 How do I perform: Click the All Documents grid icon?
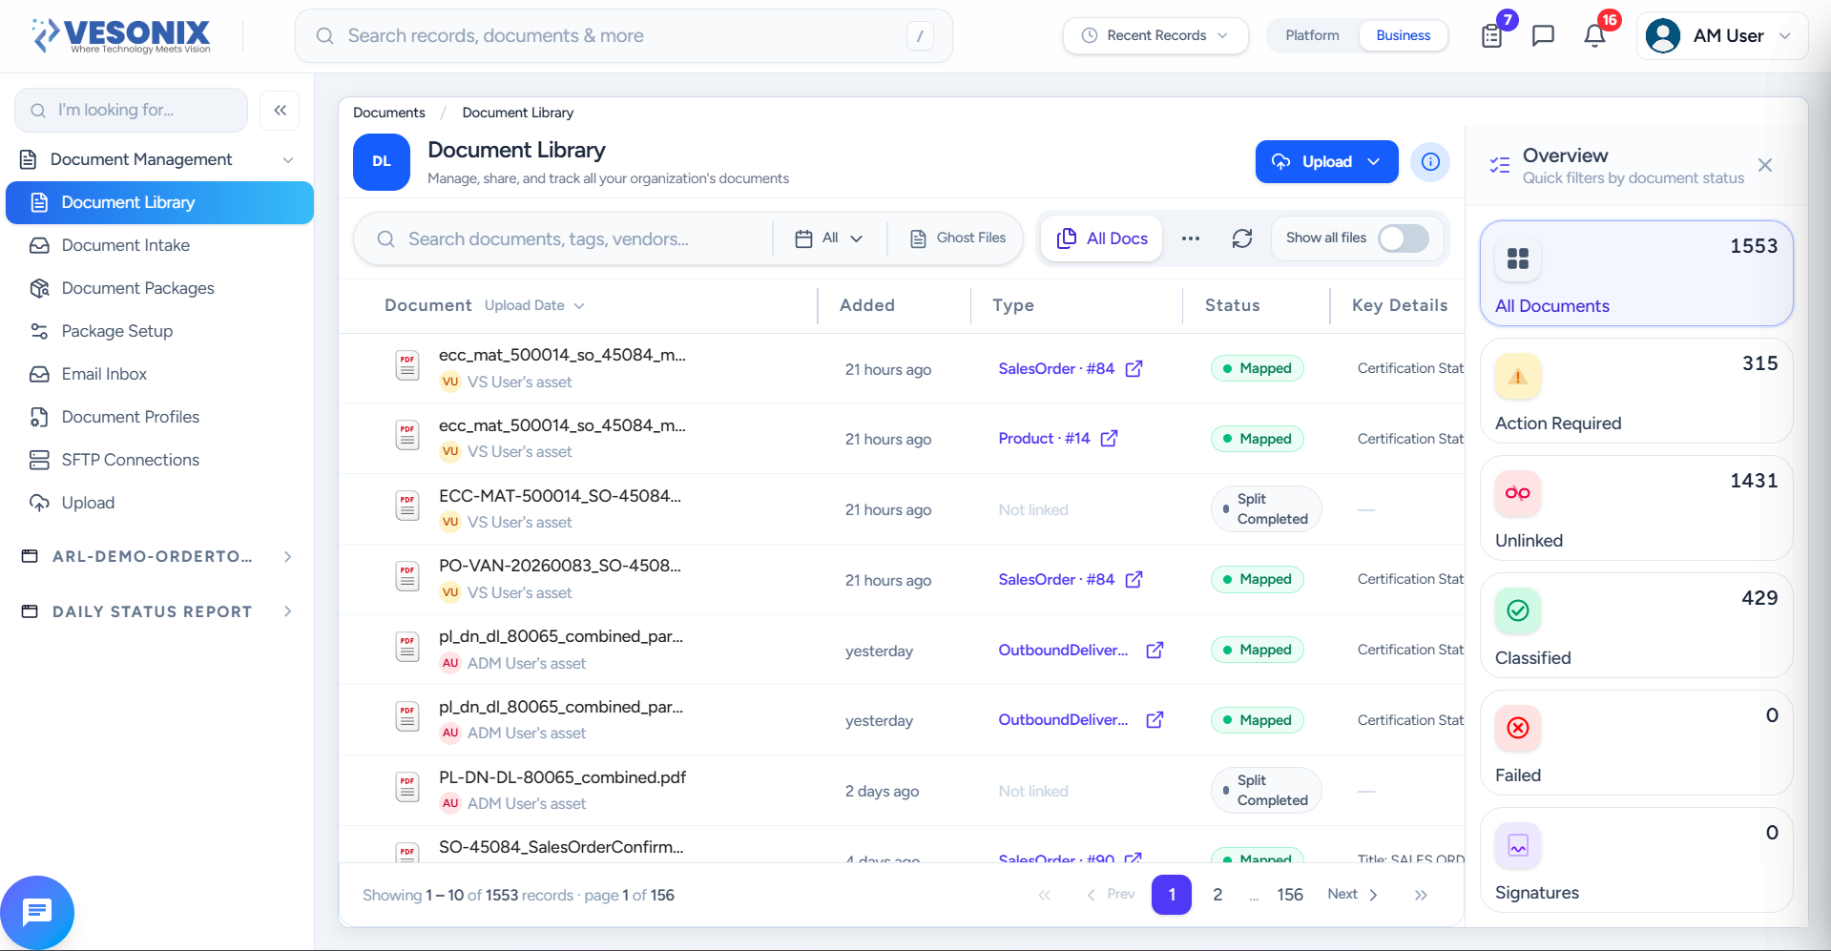[x=1518, y=258]
